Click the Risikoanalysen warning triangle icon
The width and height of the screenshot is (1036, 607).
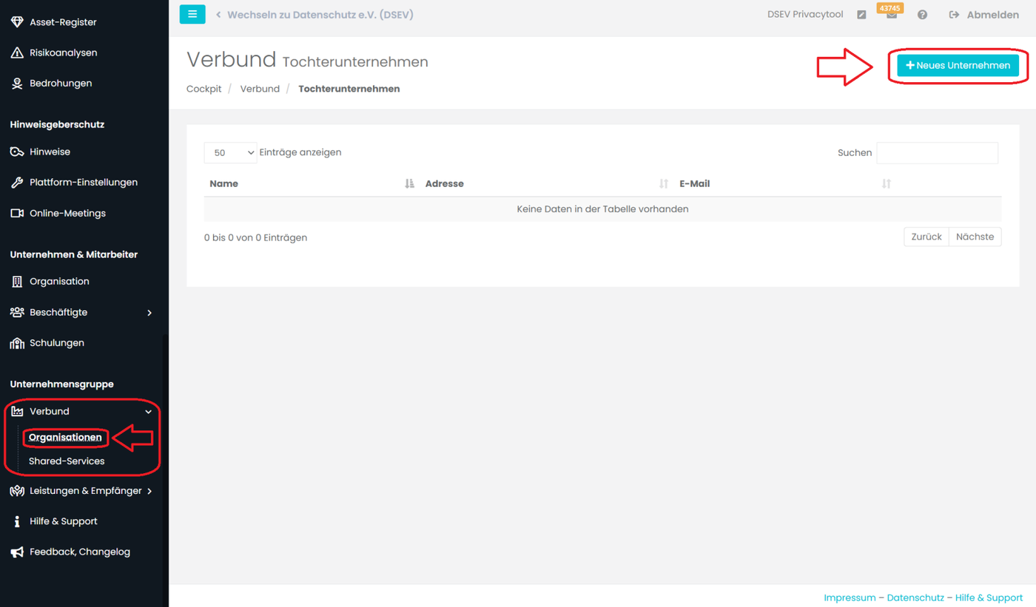tap(17, 52)
